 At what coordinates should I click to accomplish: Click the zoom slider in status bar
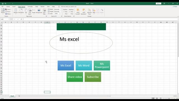[x=169, y=98]
